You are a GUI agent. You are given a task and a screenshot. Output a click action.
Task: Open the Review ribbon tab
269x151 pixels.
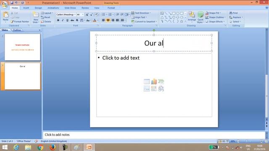coord(85,8)
